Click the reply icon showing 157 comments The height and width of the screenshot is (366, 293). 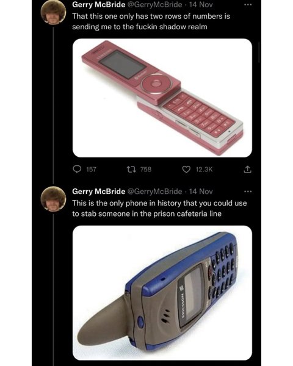(x=77, y=169)
